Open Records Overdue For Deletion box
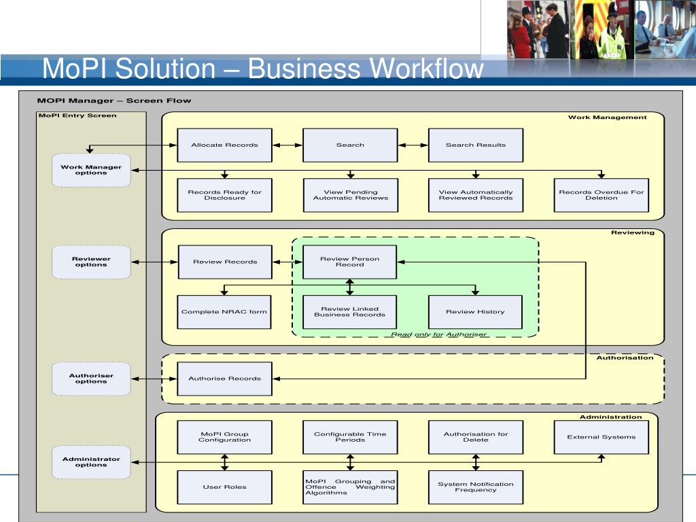 (601, 195)
